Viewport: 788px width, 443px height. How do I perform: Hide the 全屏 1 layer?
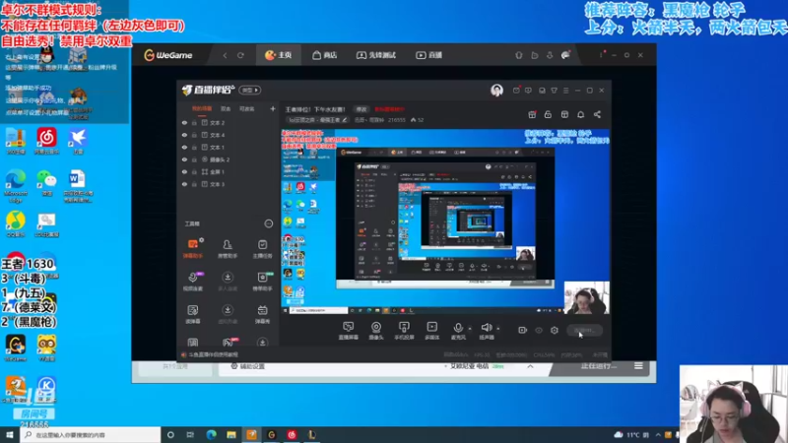[x=184, y=171]
